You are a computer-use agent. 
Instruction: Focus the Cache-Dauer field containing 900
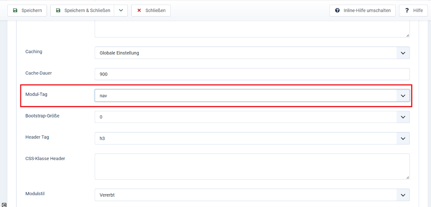click(252, 74)
